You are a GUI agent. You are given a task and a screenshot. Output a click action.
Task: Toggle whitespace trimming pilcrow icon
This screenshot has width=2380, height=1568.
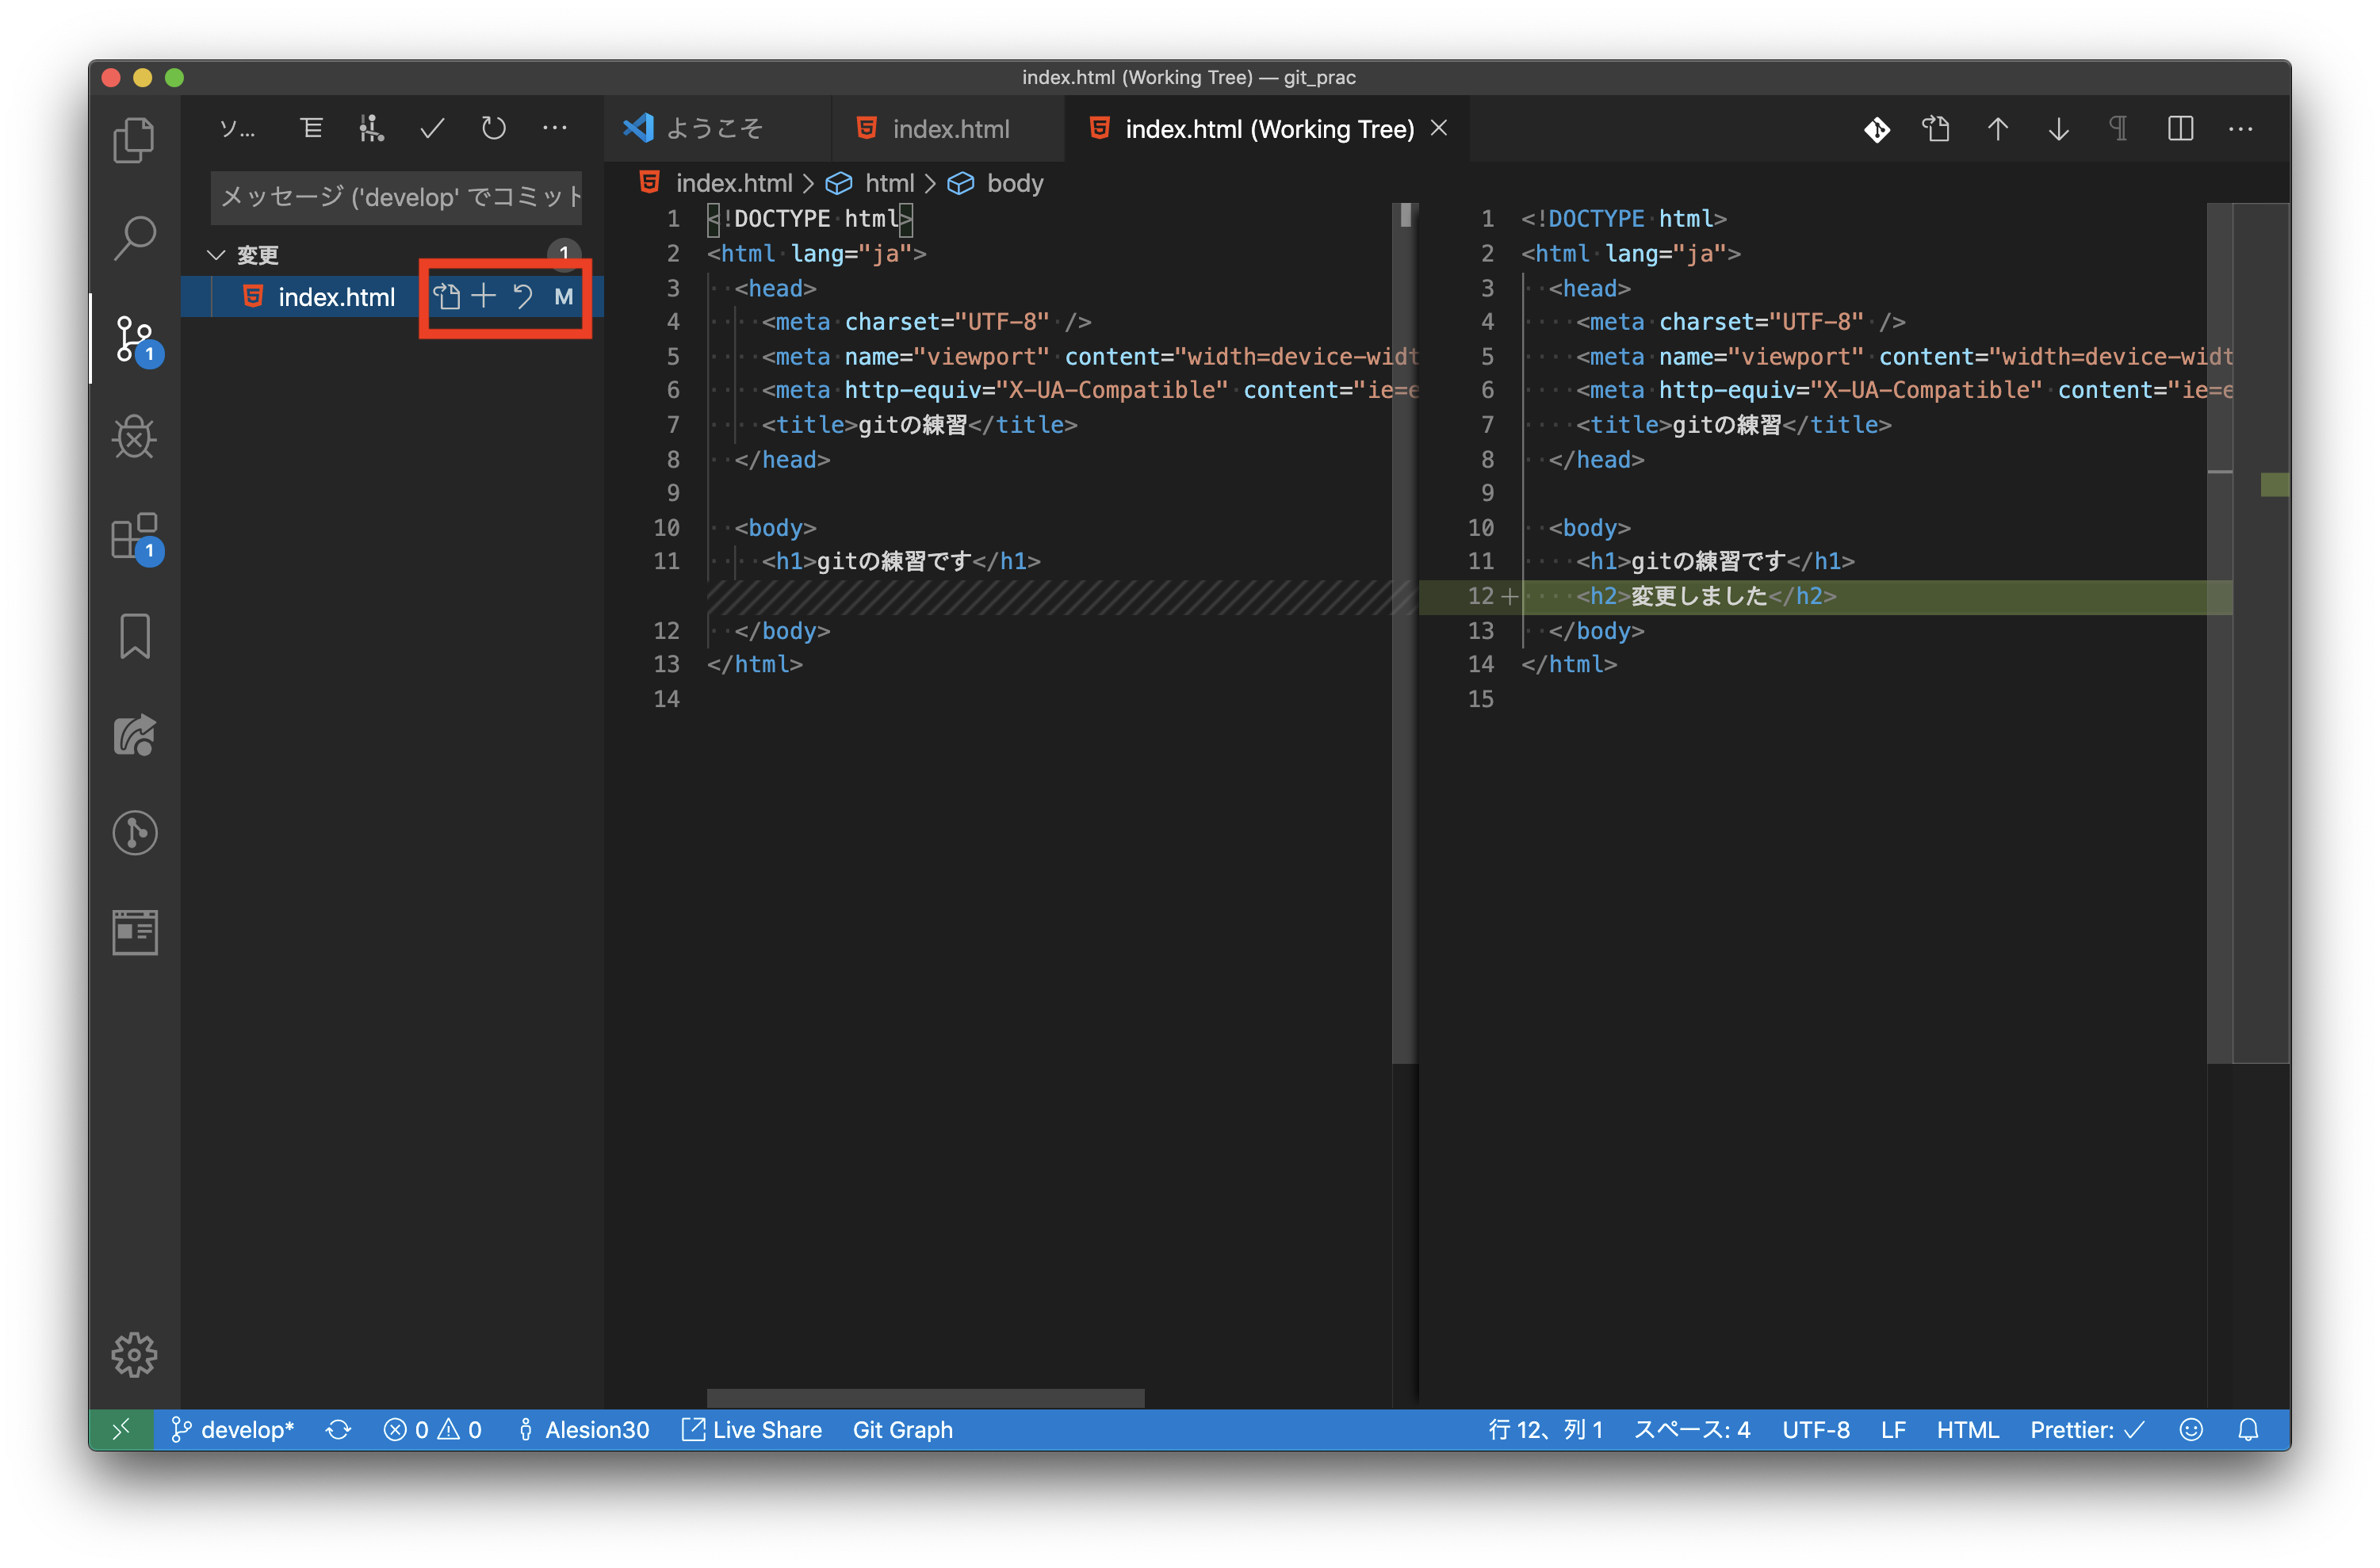click(2119, 129)
